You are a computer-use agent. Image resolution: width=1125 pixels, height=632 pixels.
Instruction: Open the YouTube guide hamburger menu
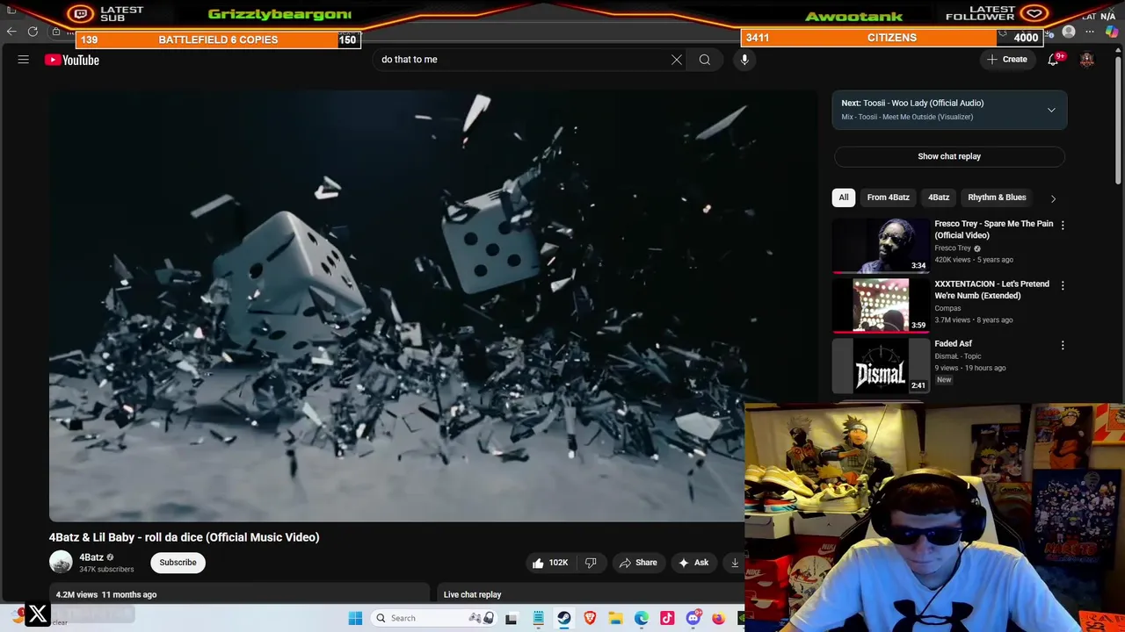click(x=24, y=60)
